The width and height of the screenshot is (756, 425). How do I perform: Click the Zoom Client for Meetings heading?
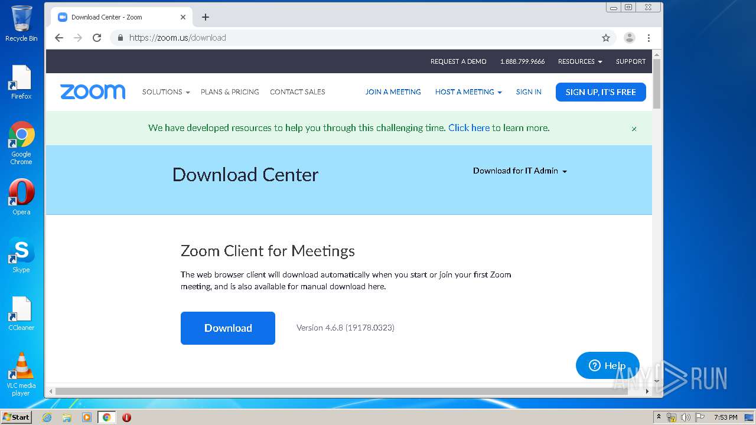pyautogui.click(x=268, y=251)
